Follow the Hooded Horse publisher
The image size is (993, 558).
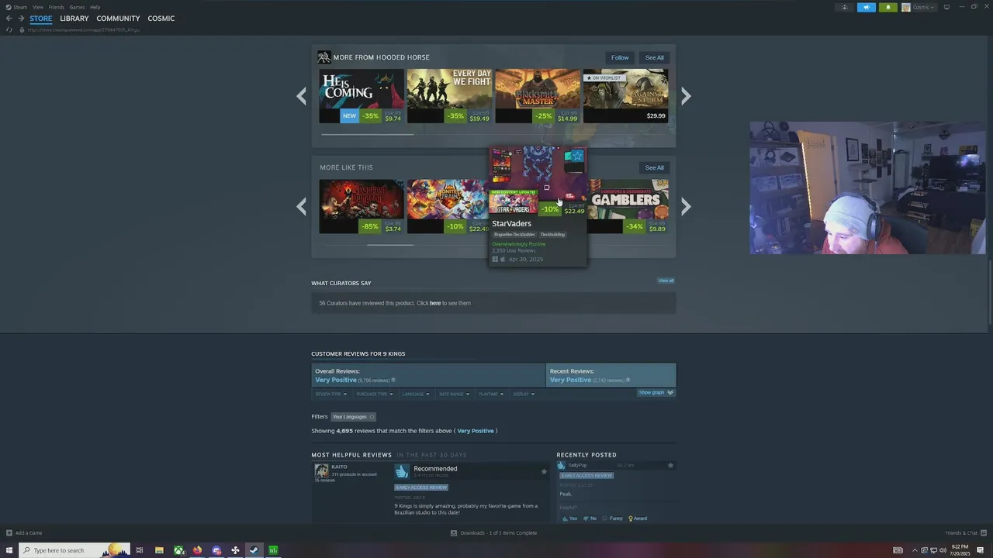[620, 57]
